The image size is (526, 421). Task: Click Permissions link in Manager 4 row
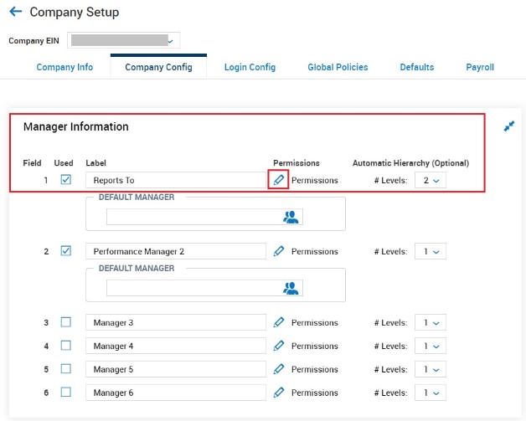tap(314, 346)
